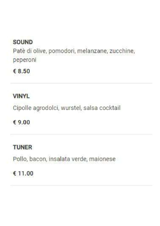The width and height of the screenshot is (160, 226).
Task: Click "salsa cocktail" in VINYL ingredients
Action: click(102, 108)
